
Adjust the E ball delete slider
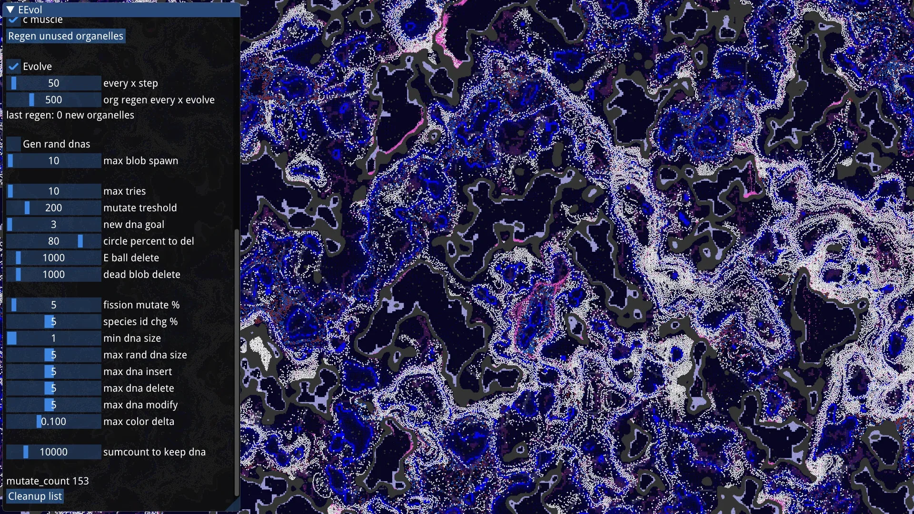point(53,258)
